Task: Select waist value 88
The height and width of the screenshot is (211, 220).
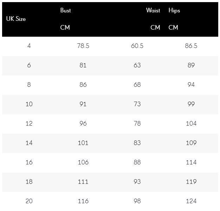Action: [137, 162]
